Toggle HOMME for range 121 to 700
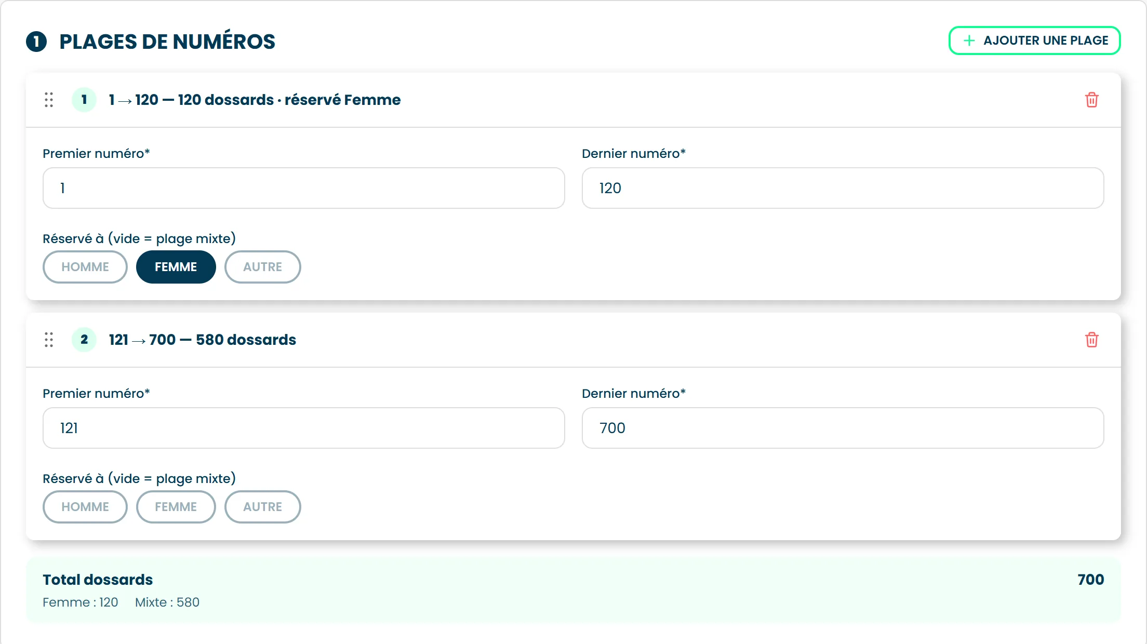Viewport: 1147px width, 644px height. (85, 507)
